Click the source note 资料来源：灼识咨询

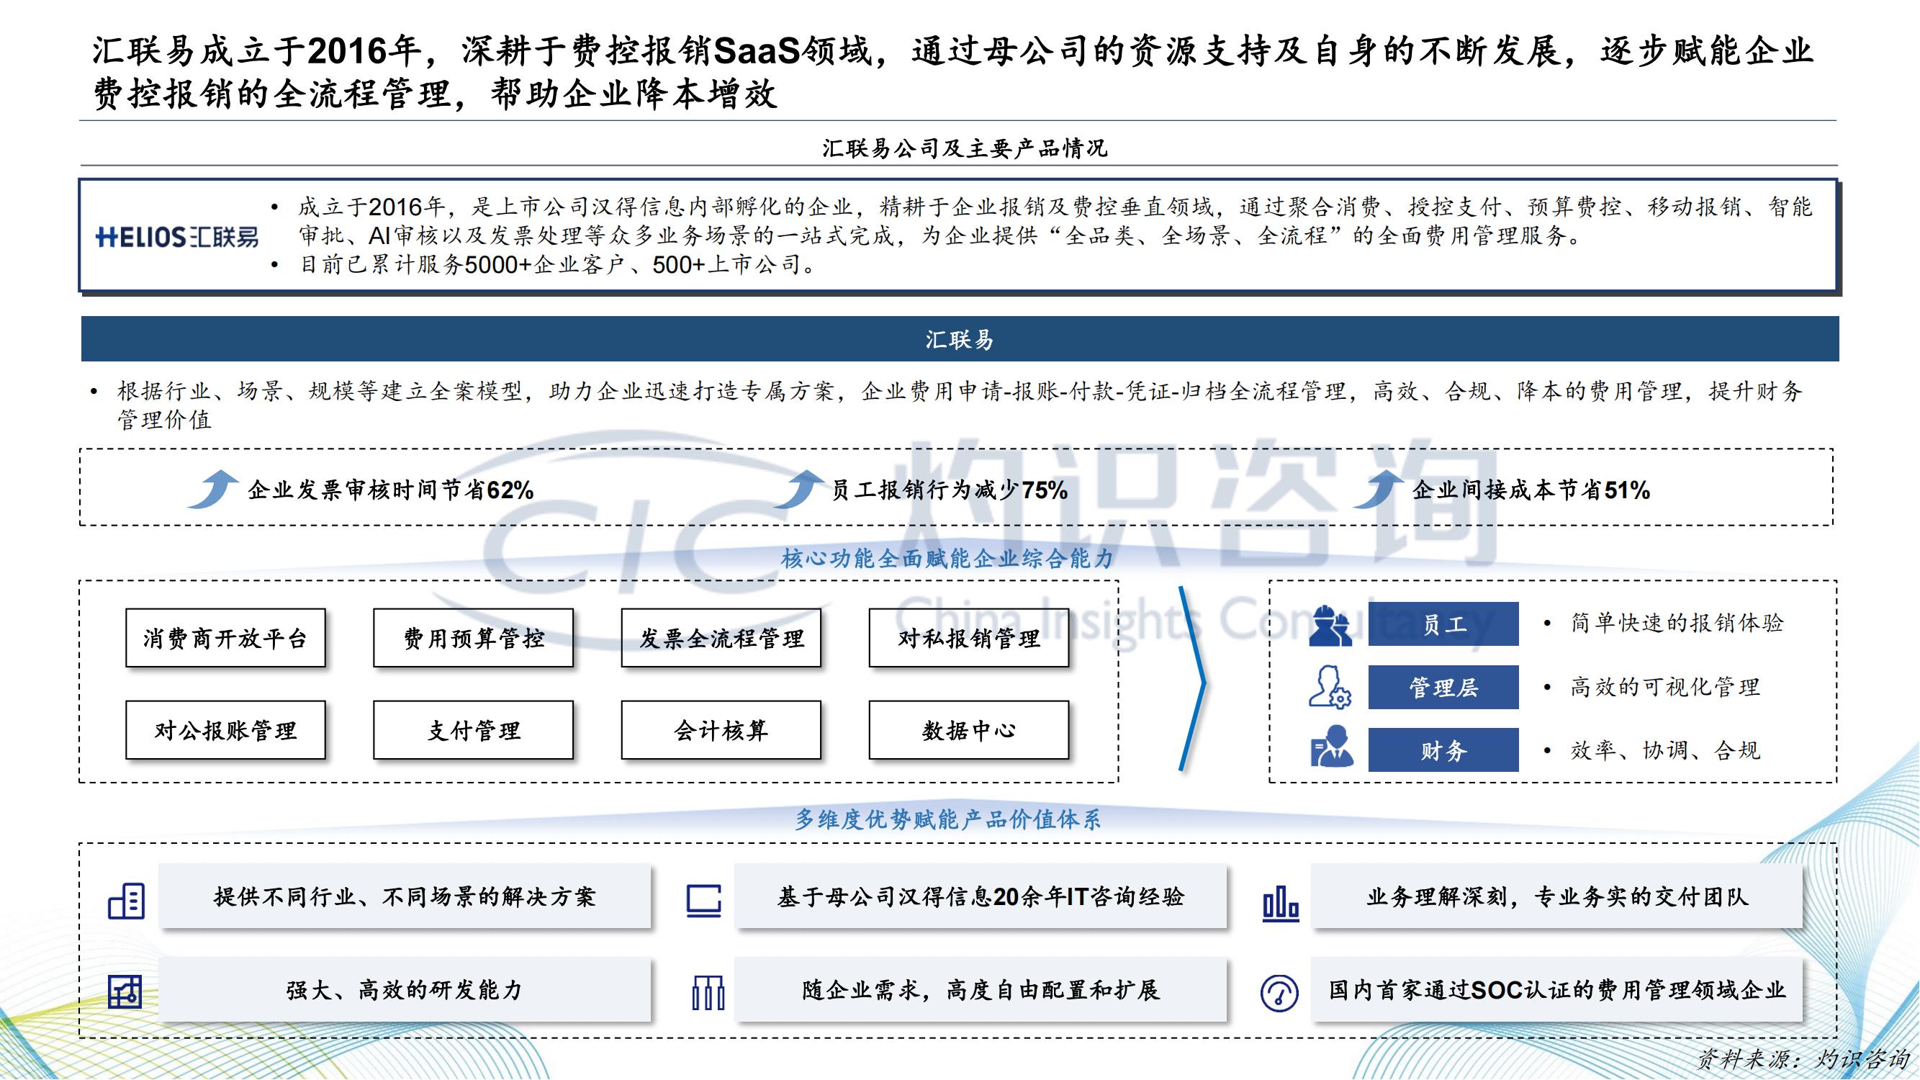tap(1805, 1058)
